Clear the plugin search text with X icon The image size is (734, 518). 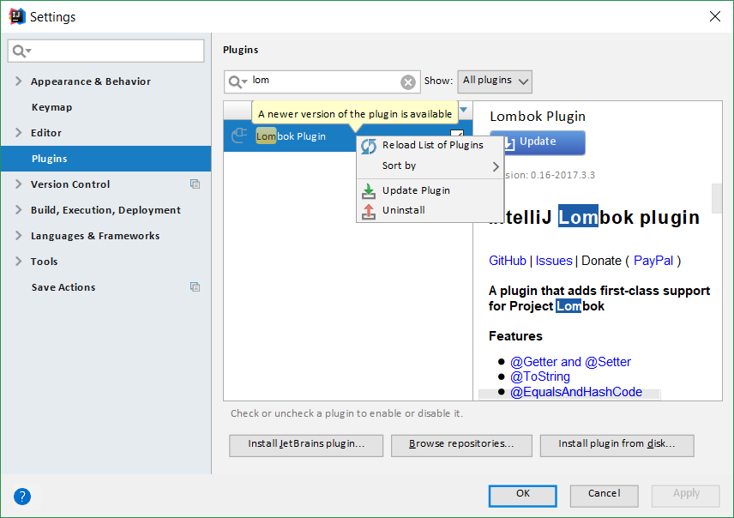(x=407, y=82)
